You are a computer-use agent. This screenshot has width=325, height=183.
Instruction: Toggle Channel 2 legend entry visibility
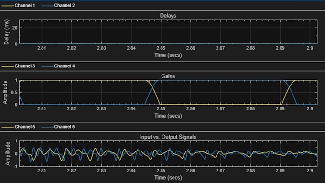58,5
